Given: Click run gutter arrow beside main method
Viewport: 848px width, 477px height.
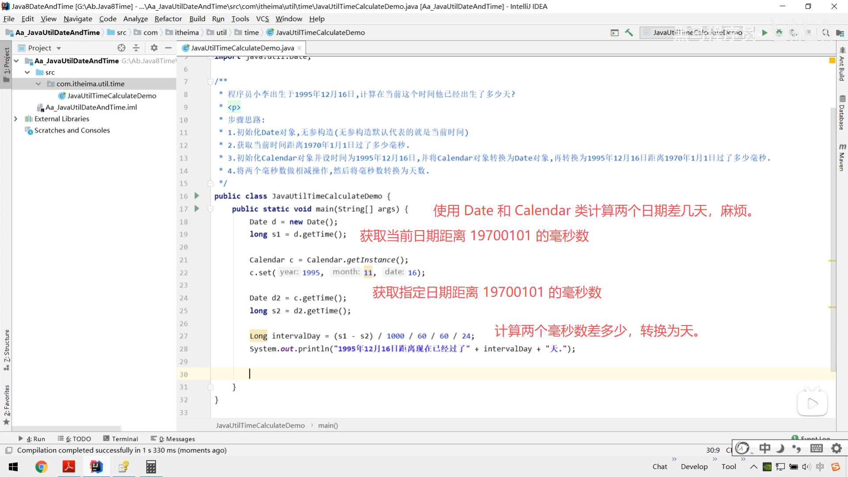Looking at the screenshot, I should pyautogui.click(x=197, y=208).
